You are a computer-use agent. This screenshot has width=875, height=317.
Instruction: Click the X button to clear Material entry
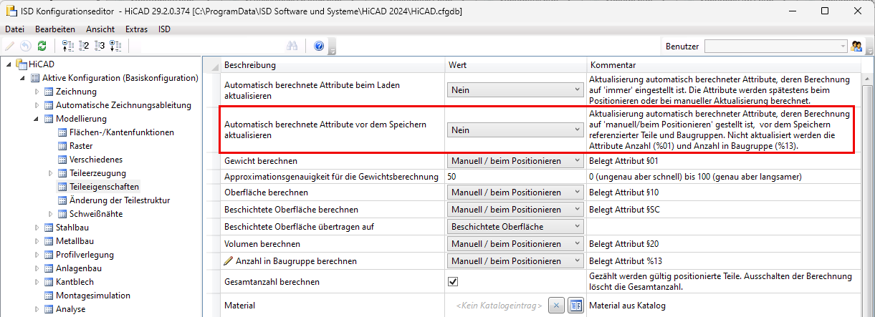tap(557, 306)
